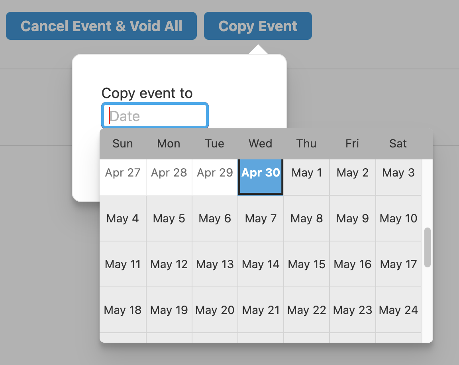Focus the Date input field
This screenshot has width=459, height=365.
tap(155, 116)
